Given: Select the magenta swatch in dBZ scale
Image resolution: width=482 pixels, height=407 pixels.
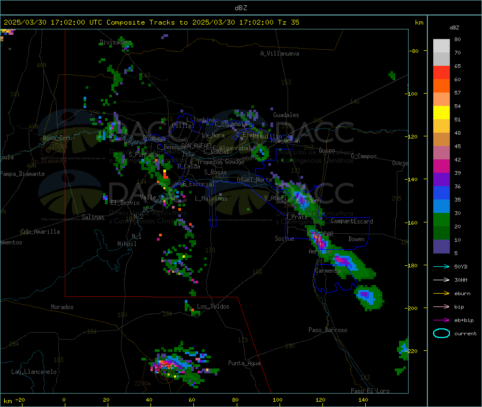Looking at the screenshot, I should 441,166.
